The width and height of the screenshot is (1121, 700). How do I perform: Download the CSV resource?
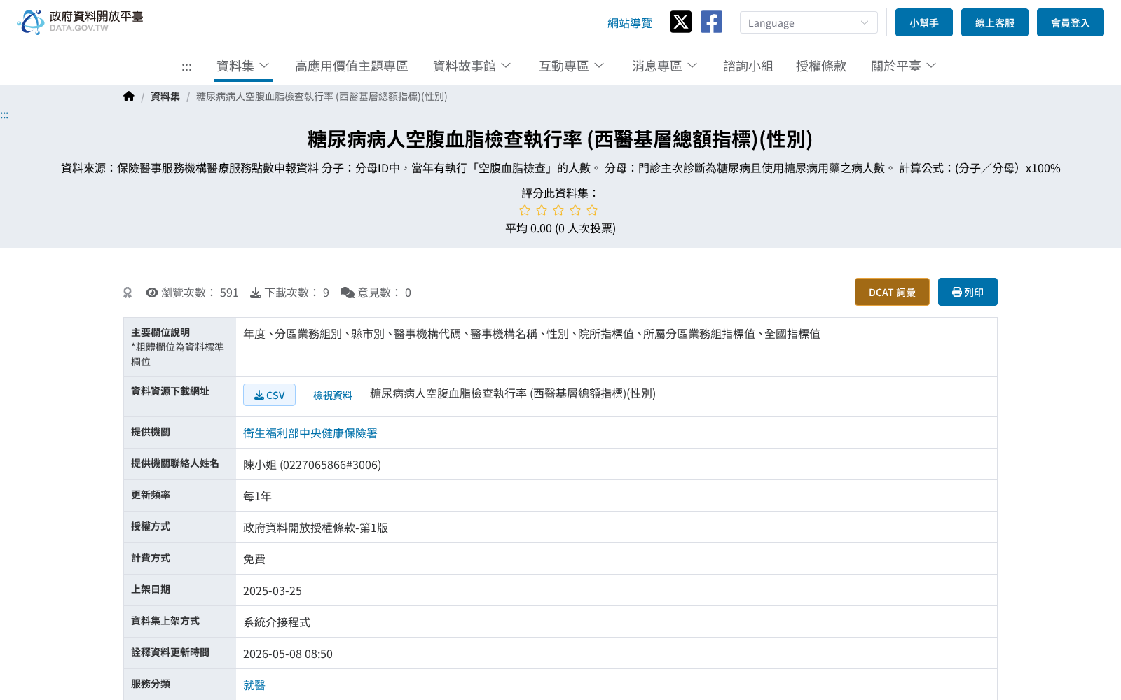(269, 395)
